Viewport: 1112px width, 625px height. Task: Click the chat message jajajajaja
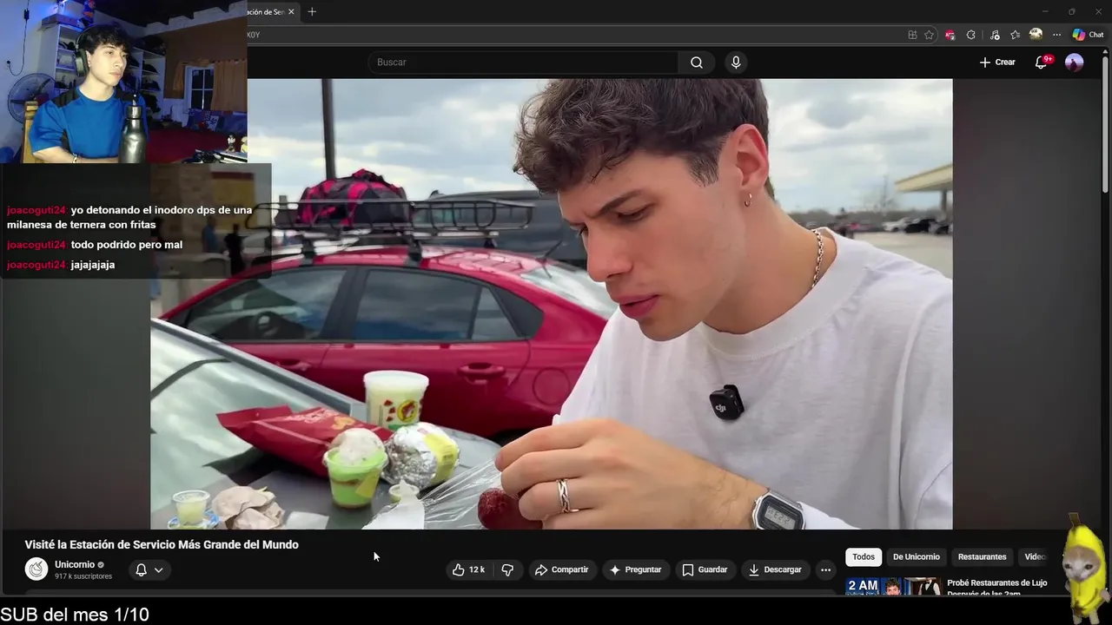93,265
